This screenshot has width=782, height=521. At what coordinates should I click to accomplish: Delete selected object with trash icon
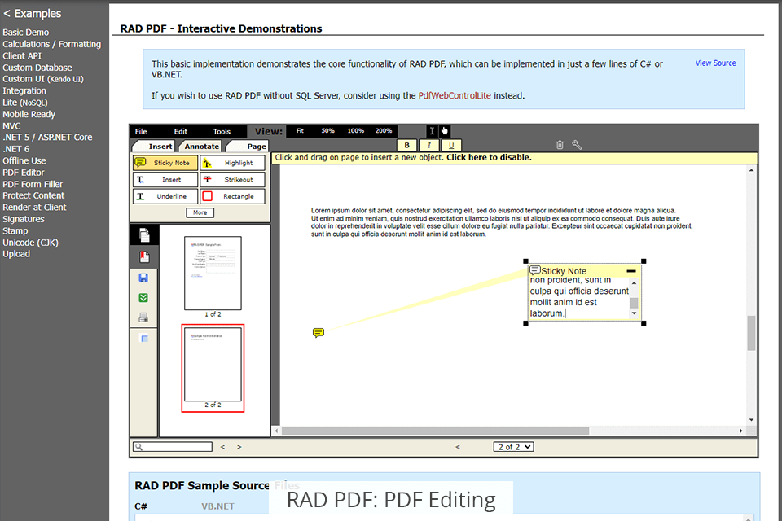coord(560,145)
